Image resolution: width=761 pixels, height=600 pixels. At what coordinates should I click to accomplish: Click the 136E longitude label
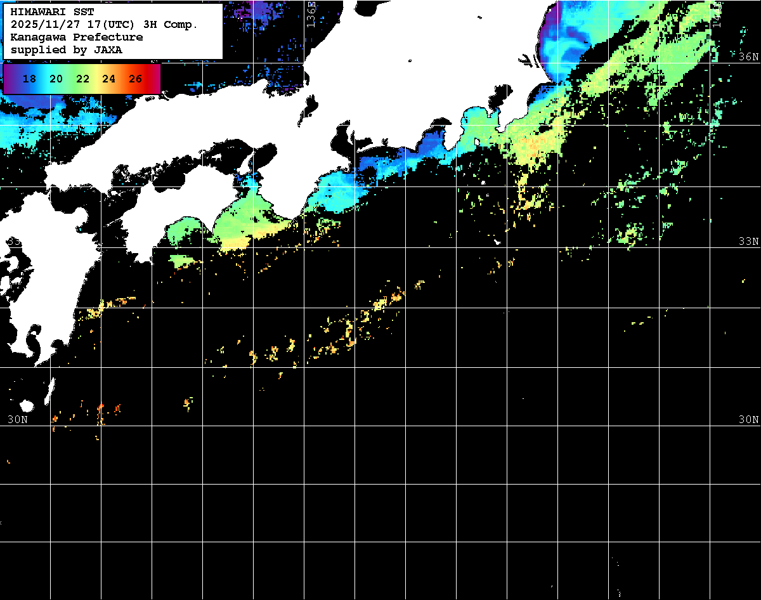(311, 14)
